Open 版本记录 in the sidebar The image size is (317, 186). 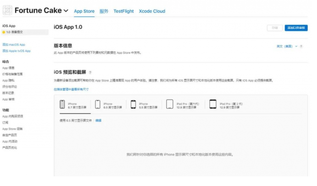pos(8,93)
